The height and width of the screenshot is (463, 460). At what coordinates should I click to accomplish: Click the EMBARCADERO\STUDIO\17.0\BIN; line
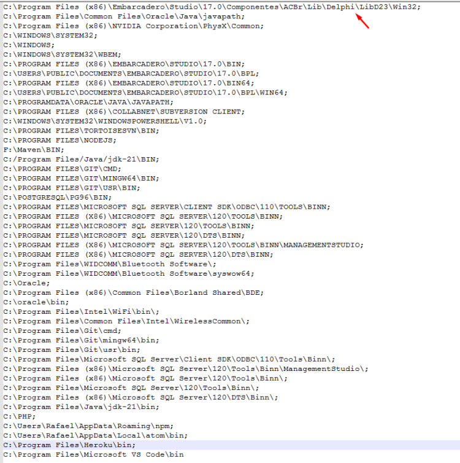coord(124,64)
